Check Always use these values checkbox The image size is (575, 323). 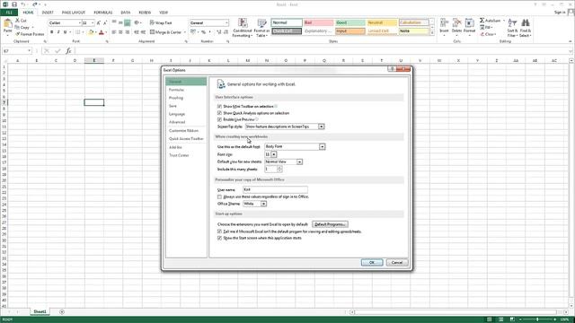click(219, 197)
